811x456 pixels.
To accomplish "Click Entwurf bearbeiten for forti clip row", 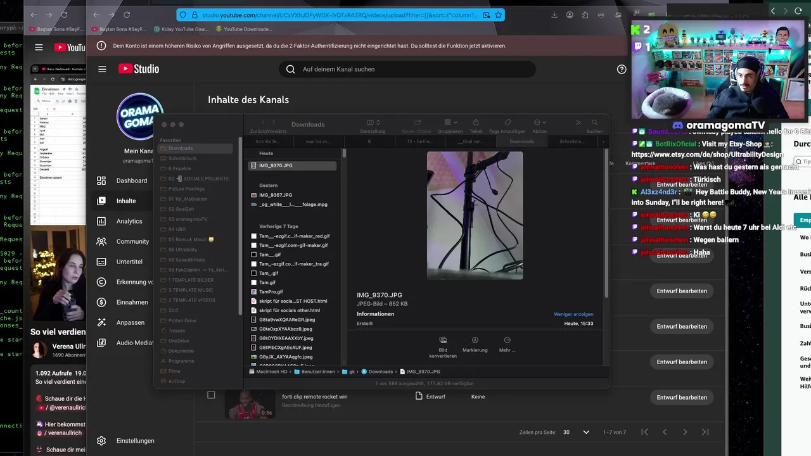I will (x=682, y=397).
